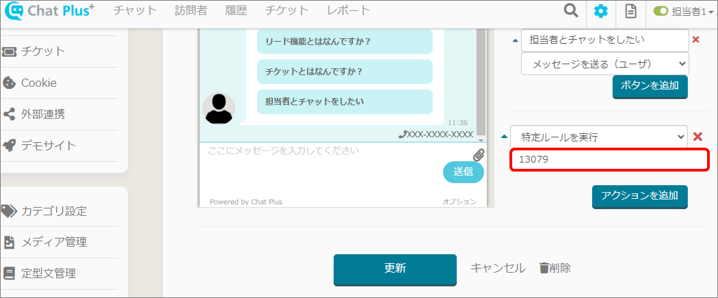This screenshot has height=298, width=718.
Task: Open the 履歴 menu
Action: 235,11
